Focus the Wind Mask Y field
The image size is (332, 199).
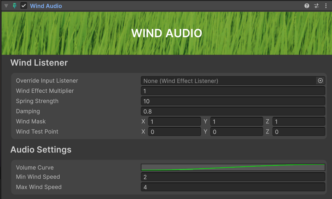pyautogui.click(x=236, y=122)
